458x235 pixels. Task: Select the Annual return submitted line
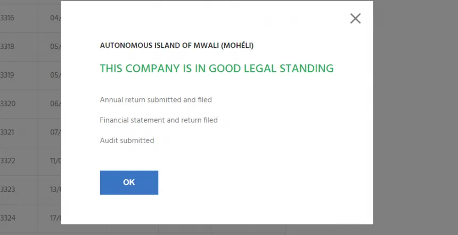pos(156,99)
